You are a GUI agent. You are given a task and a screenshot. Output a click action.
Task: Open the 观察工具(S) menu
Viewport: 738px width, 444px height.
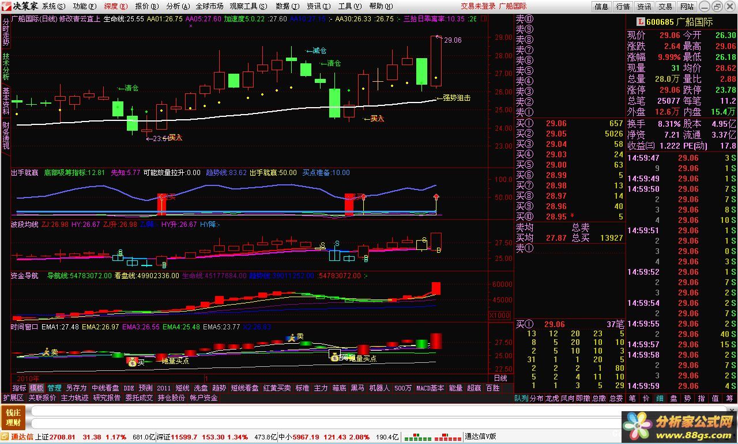coord(248,6)
